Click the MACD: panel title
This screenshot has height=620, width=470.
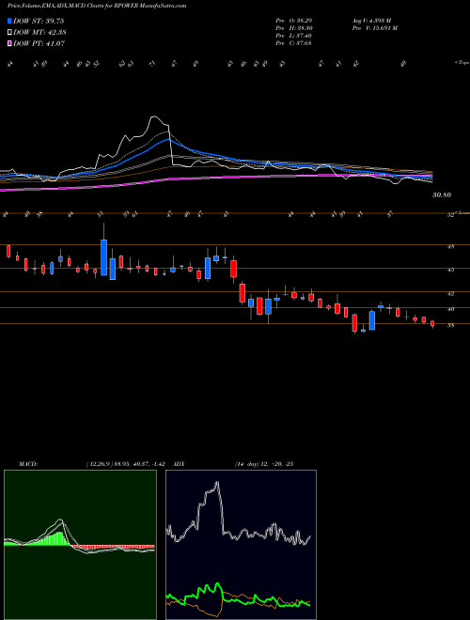point(27,464)
